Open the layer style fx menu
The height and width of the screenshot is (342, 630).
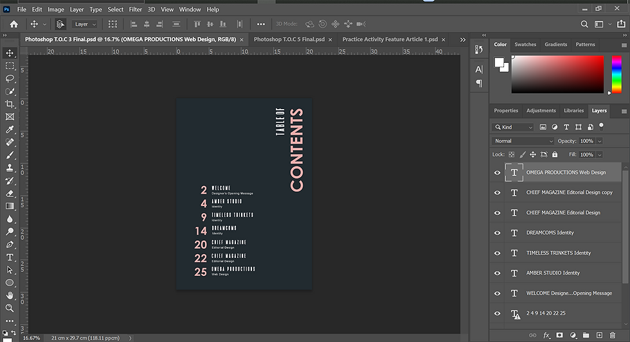pyautogui.click(x=546, y=335)
